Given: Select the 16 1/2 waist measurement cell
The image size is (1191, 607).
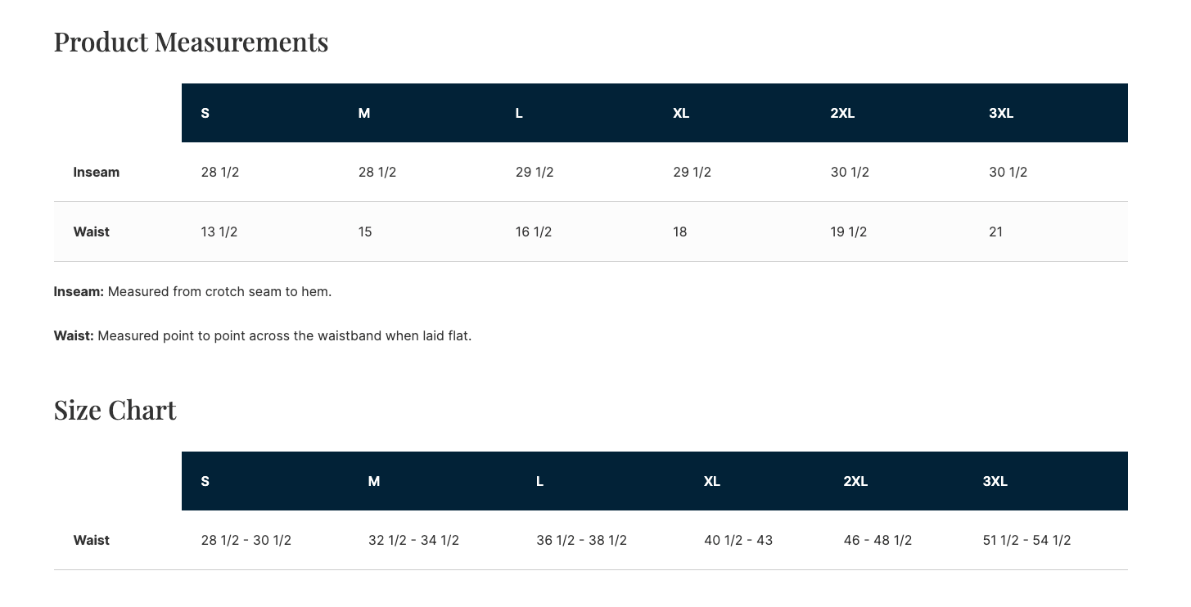Looking at the screenshot, I should [534, 232].
